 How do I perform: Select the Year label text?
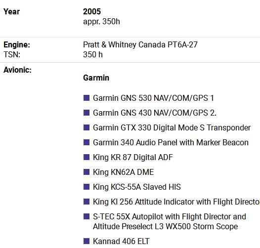pos(11,11)
